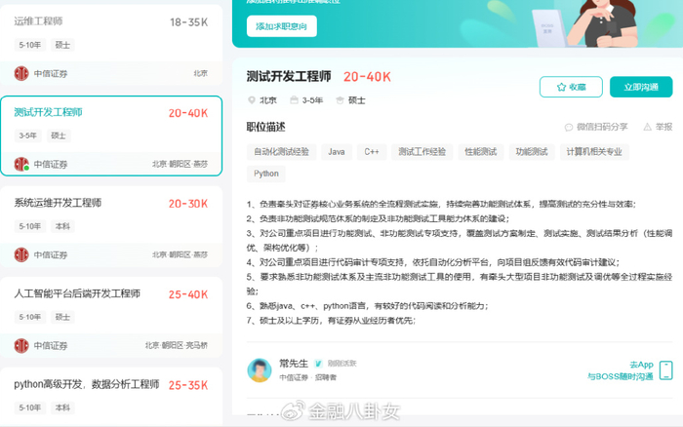
Task: Click the graduation cap icon beside 硕士
Action: (340, 100)
